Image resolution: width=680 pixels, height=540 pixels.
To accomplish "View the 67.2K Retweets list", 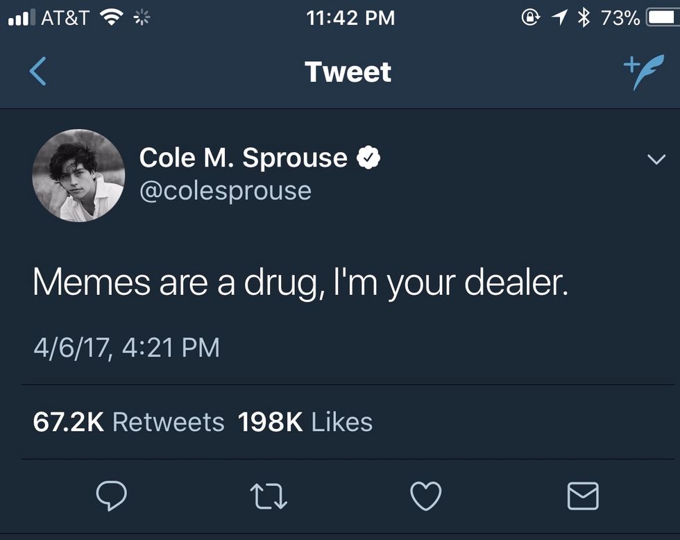I will 129,422.
